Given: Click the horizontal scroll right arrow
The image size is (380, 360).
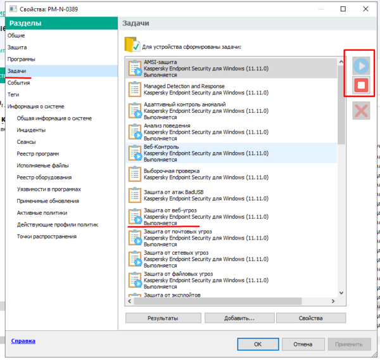Looking at the screenshot, I should click(333, 301).
